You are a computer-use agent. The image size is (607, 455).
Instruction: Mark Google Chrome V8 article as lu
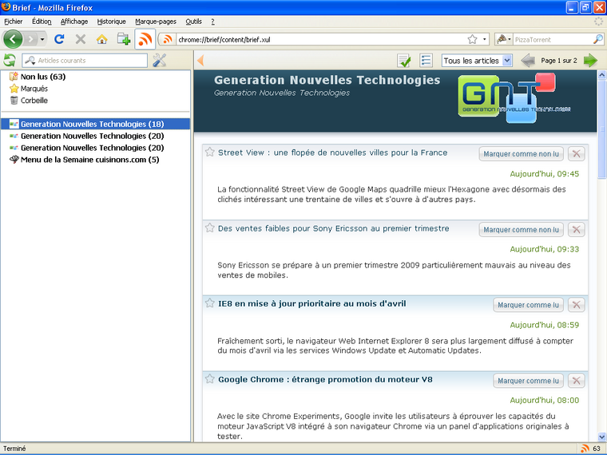(528, 381)
